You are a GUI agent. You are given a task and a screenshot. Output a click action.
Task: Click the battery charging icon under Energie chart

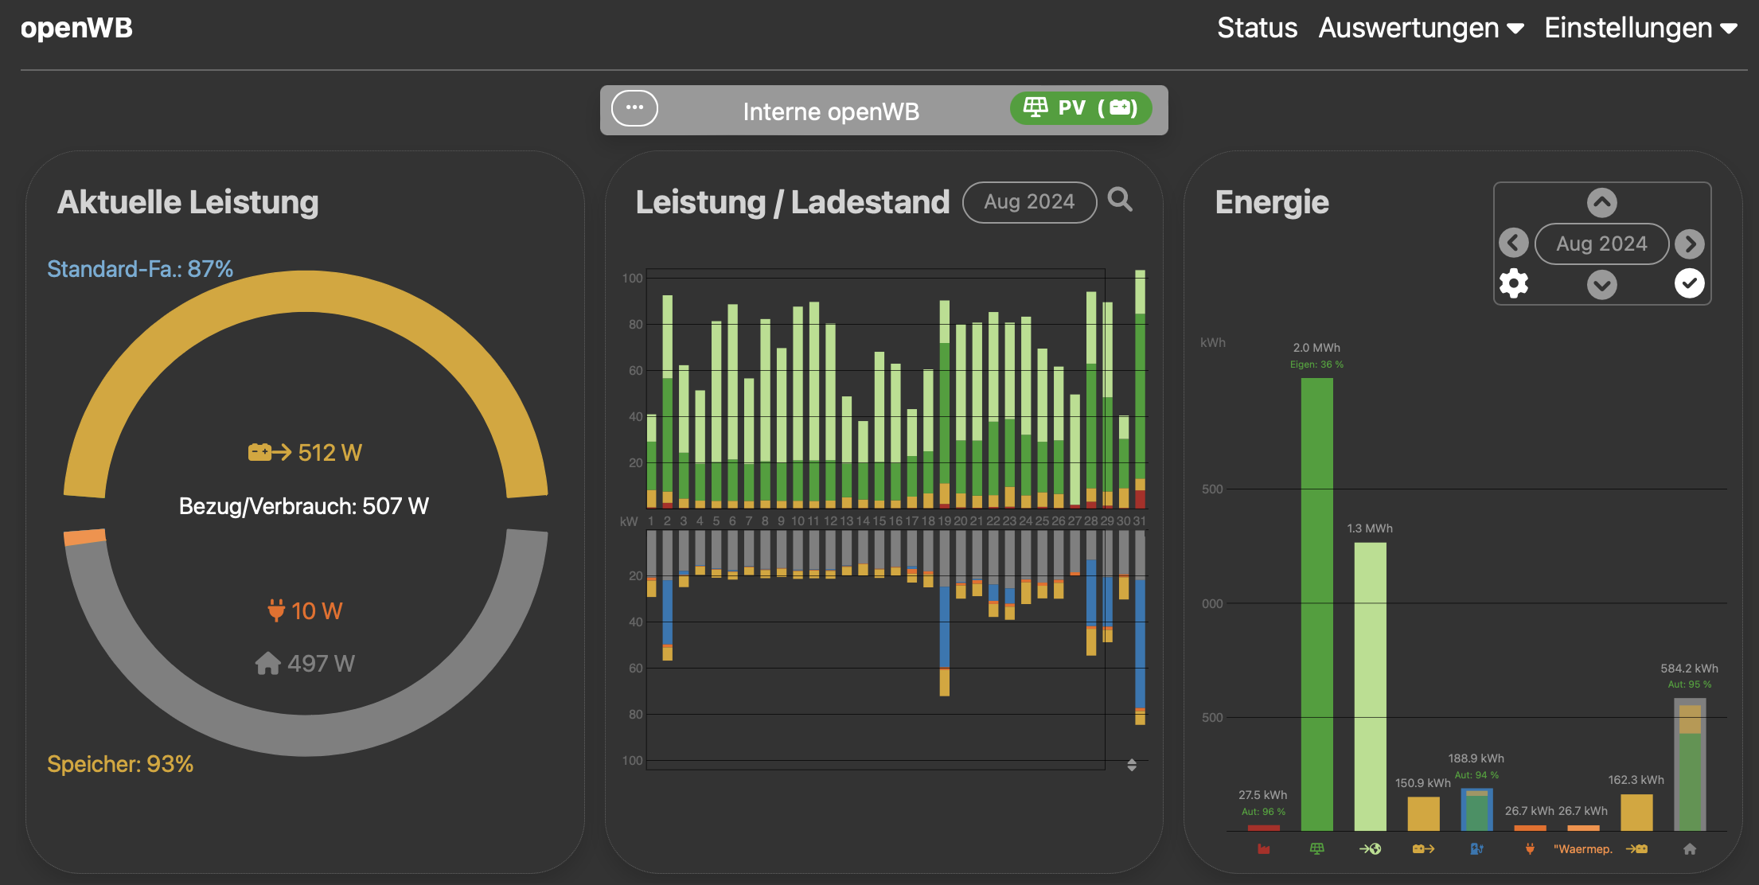(1636, 849)
